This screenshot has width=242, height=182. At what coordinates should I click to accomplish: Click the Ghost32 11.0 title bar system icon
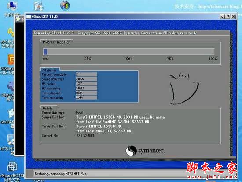point(29,17)
